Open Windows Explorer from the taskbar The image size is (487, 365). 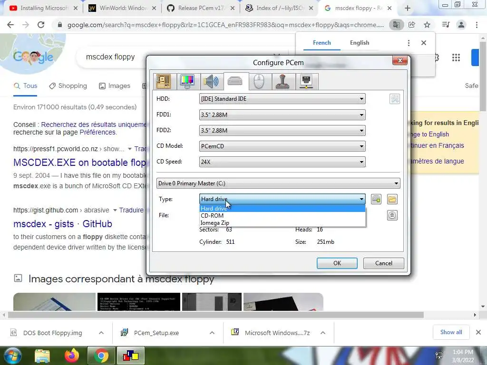(42, 355)
